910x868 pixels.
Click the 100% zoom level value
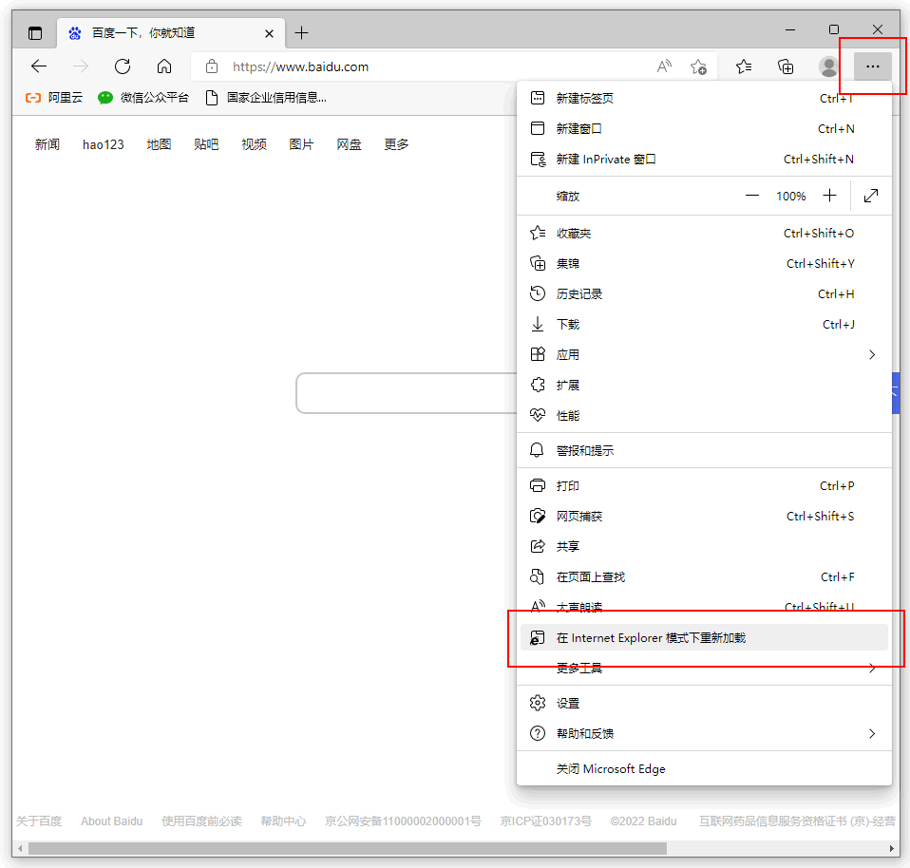pyautogui.click(x=791, y=197)
